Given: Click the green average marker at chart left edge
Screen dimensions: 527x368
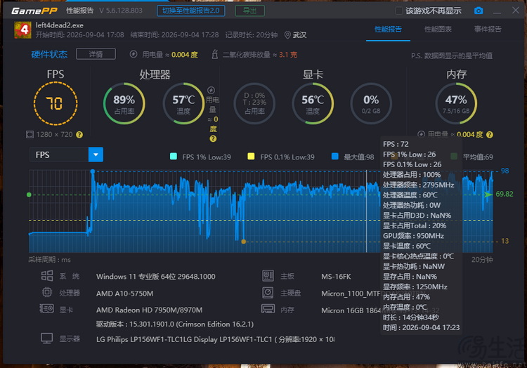Looking at the screenshot, I should click(x=29, y=195).
